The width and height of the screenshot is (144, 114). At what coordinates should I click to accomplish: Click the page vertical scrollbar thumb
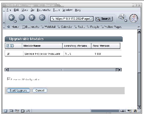(x=139, y=53)
